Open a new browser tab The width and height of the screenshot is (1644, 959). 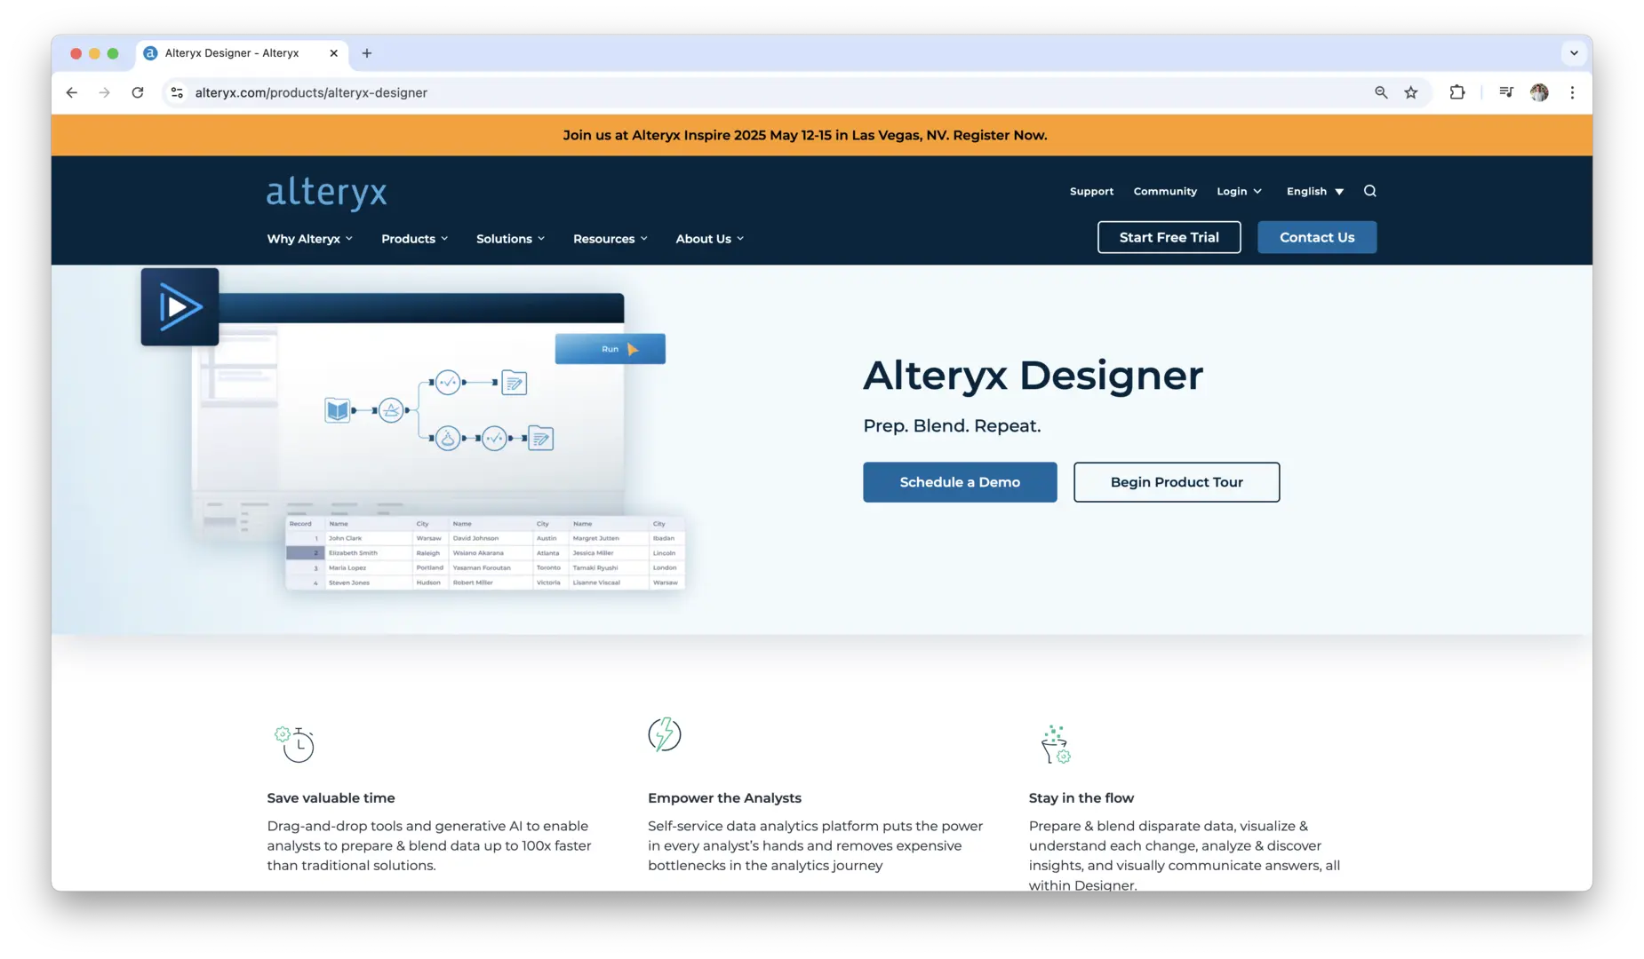point(367,53)
